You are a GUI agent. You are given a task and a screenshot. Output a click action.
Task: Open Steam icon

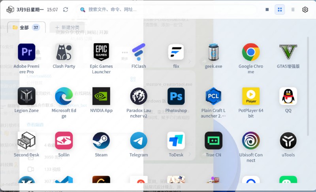coord(101,141)
